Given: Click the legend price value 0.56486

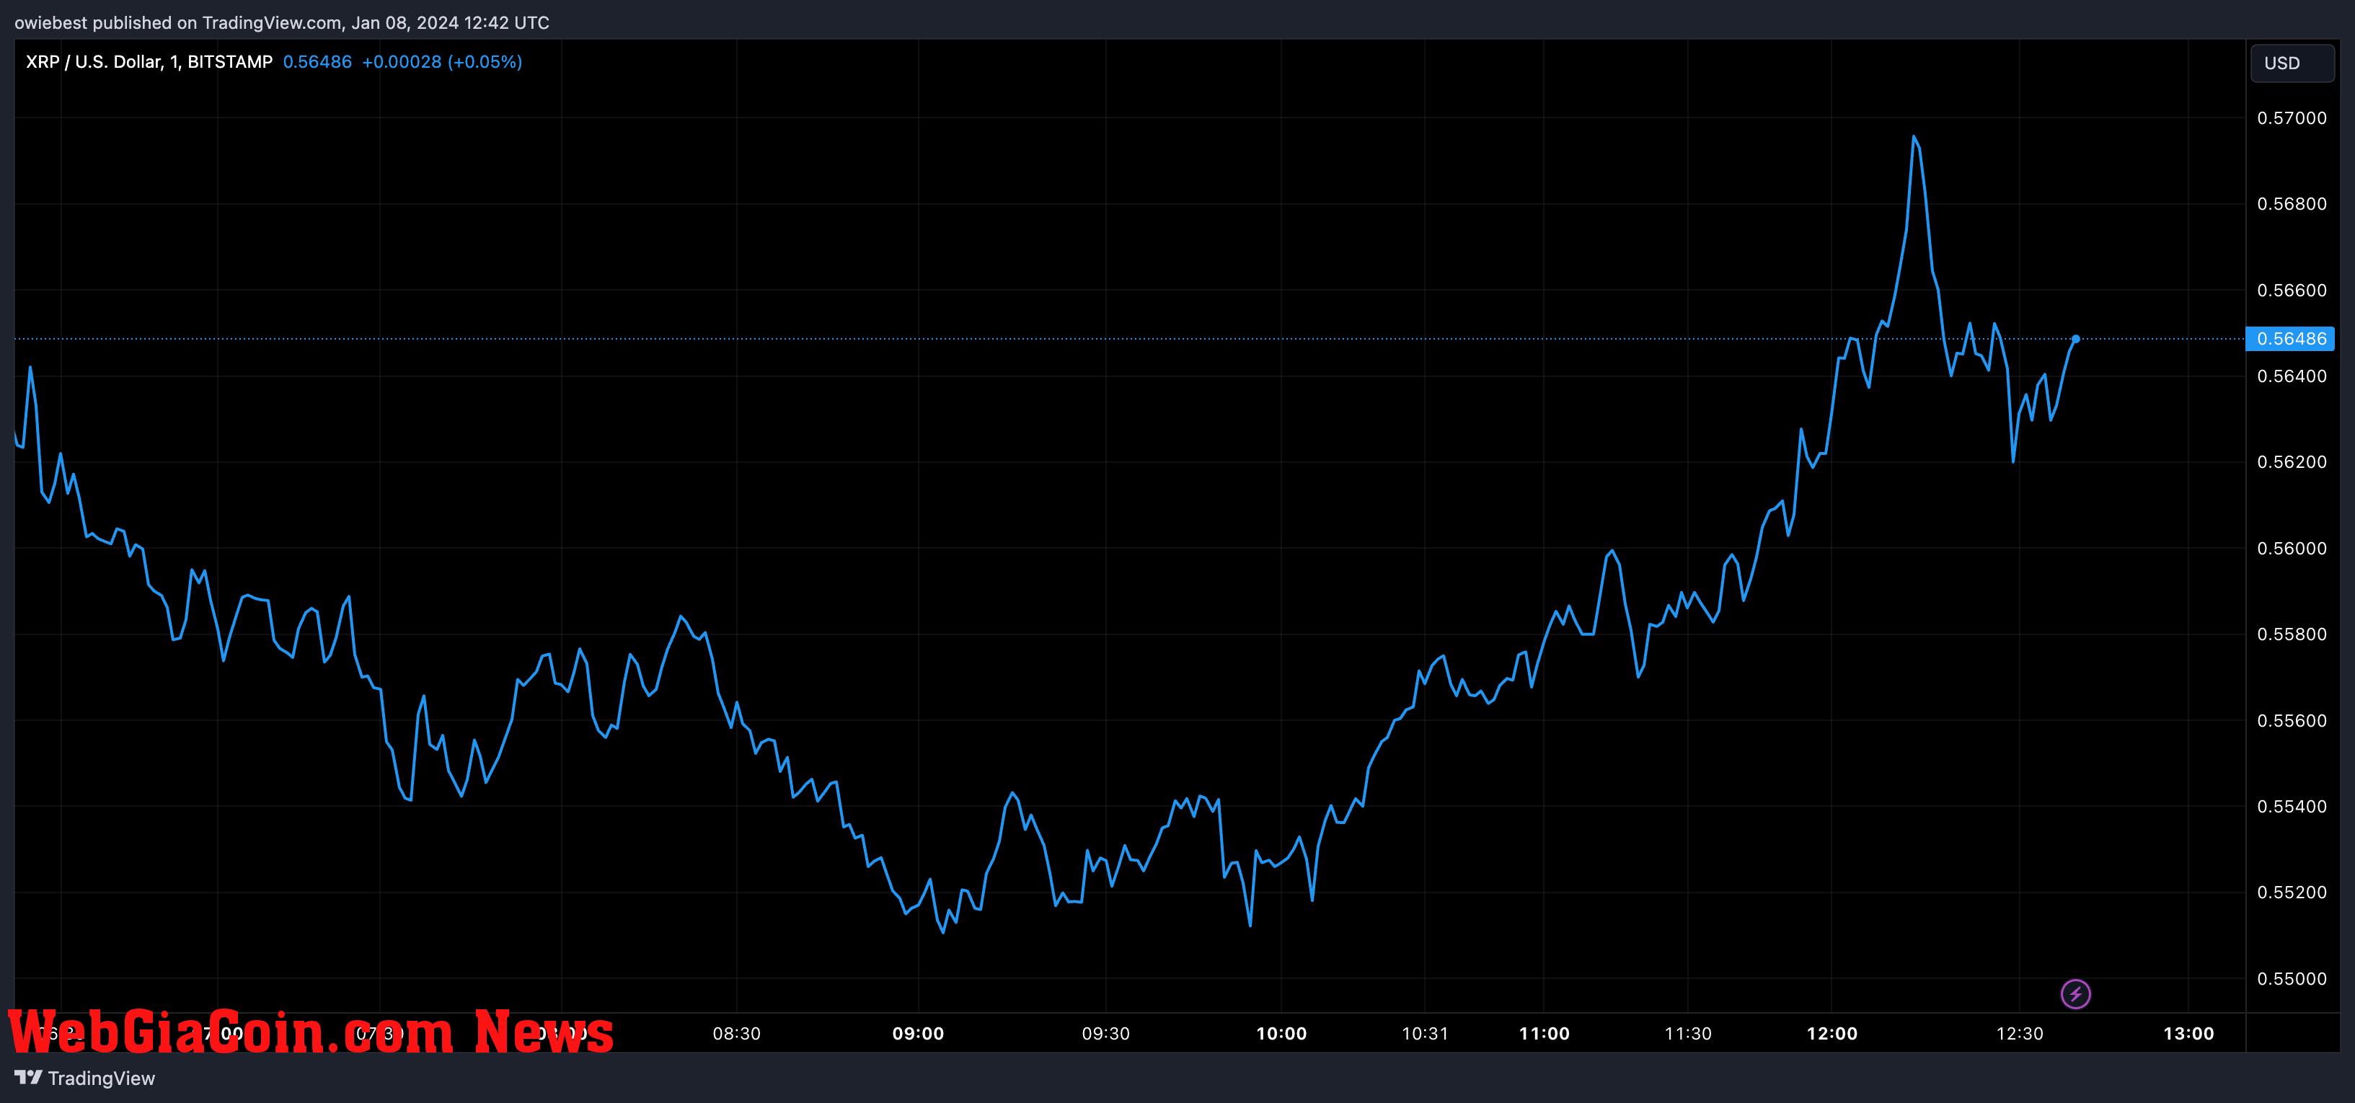Looking at the screenshot, I should [317, 61].
